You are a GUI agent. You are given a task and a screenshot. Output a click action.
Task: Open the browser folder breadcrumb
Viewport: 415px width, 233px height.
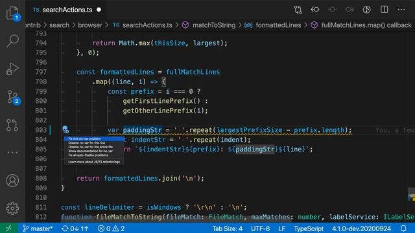[90, 25]
